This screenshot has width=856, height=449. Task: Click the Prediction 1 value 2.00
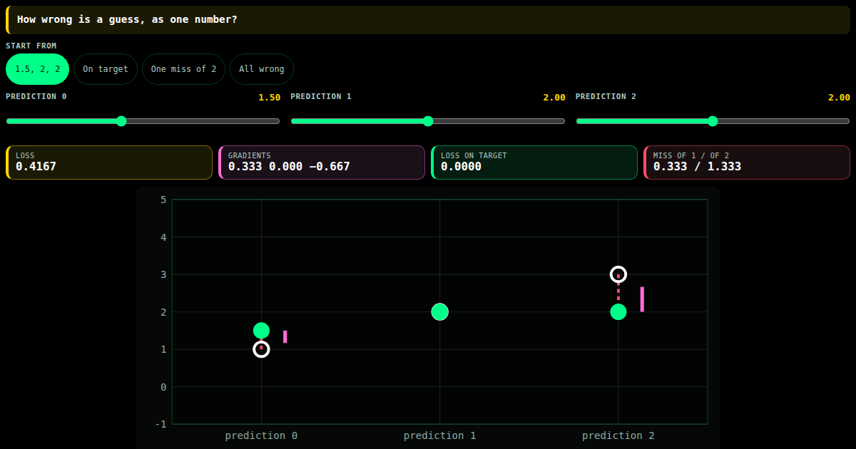(x=554, y=98)
